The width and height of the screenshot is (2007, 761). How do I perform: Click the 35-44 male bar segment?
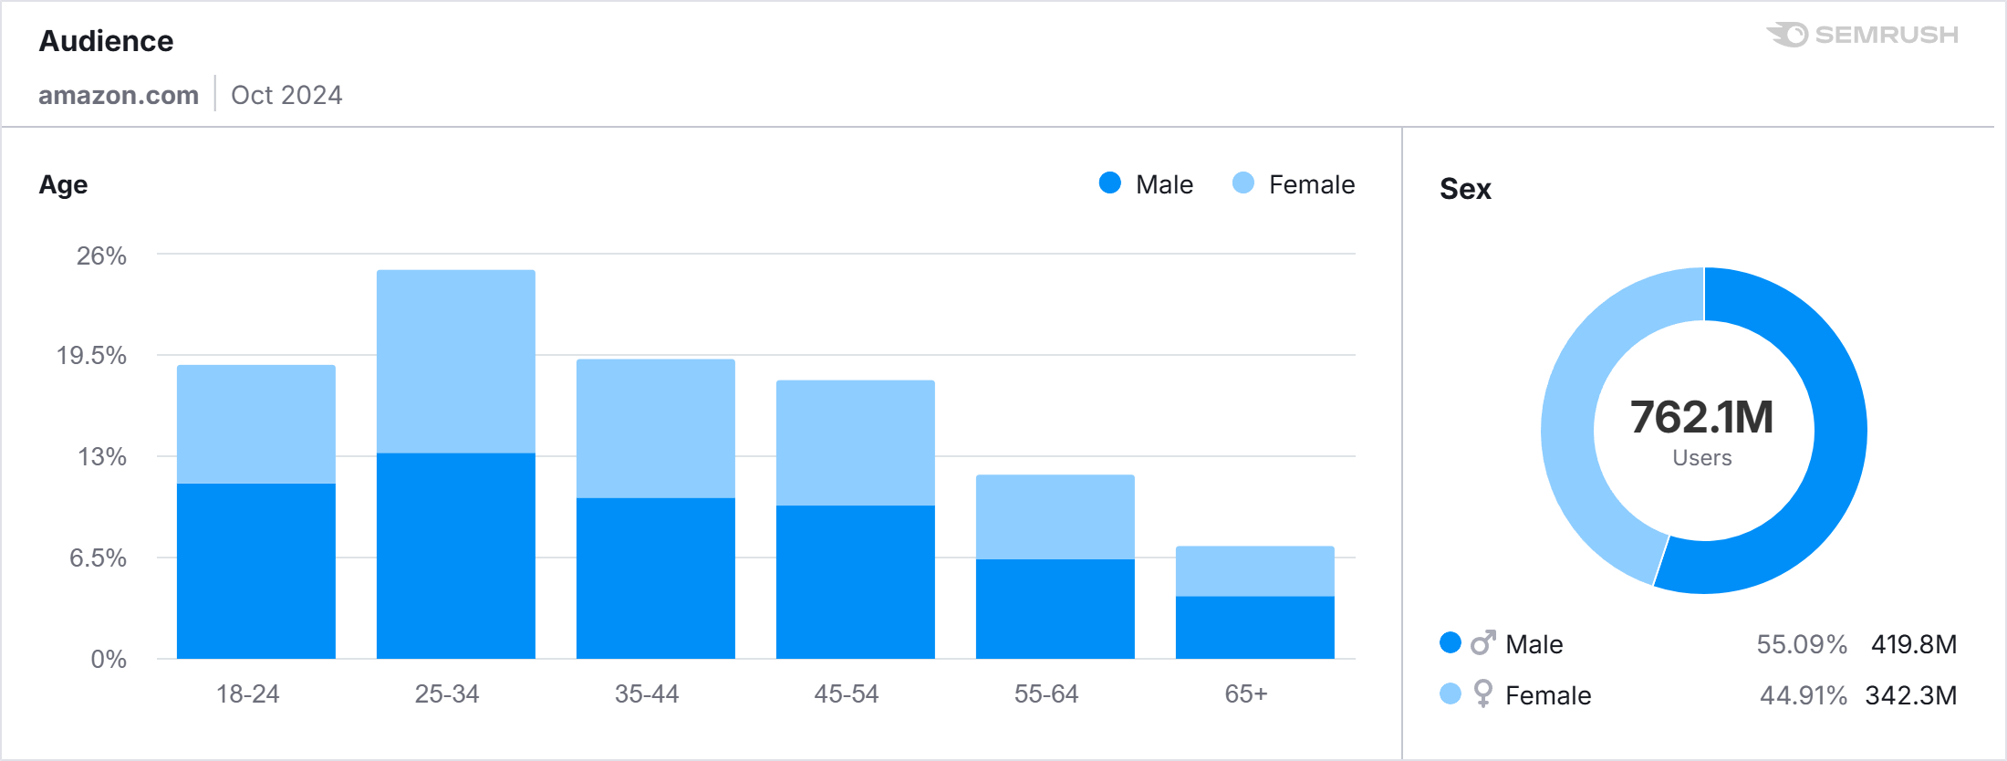(x=656, y=578)
